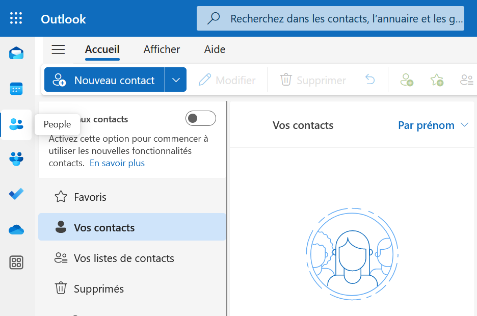
Task: Open the Calendar app icon
Action: [x=16, y=88]
